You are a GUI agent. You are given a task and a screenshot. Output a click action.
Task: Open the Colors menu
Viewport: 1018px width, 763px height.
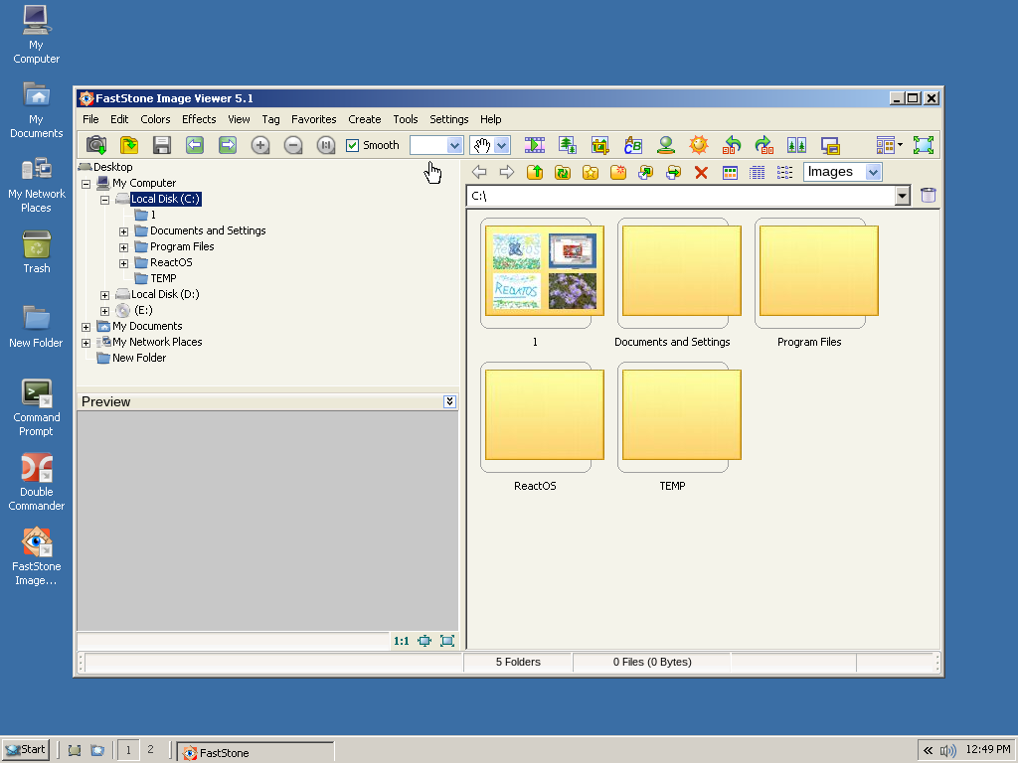click(x=155, y=119)
